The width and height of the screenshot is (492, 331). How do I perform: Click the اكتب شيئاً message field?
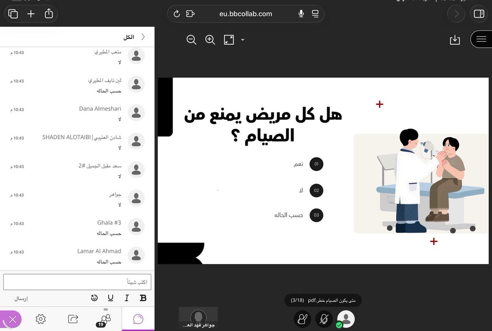pyautogui.click(x=77, y=282)
